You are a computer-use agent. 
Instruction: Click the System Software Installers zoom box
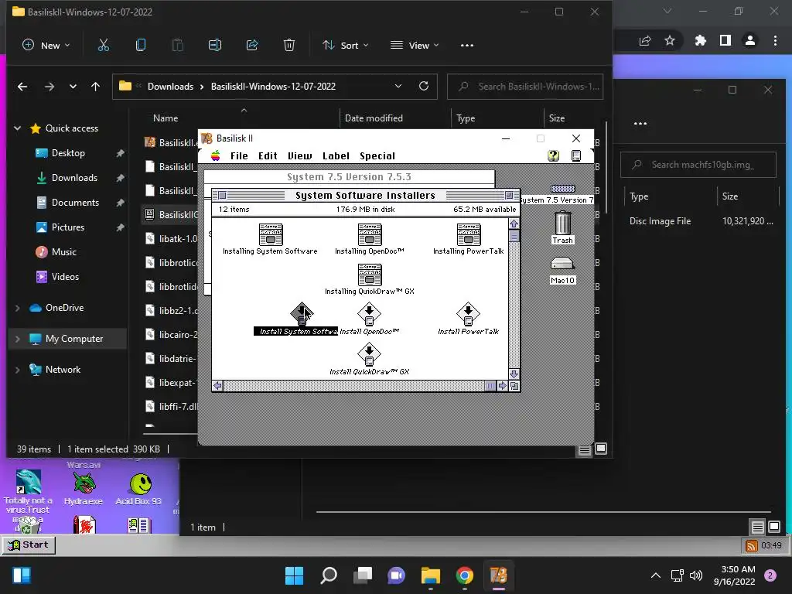[509, 196]
